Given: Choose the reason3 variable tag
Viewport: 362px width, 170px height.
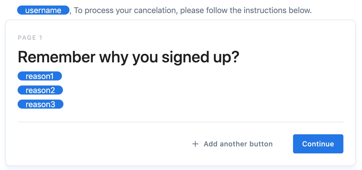Looking at the screenshot, I should 40,104.
